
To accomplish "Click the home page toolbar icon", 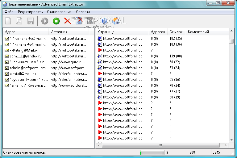I will (115, 21).
